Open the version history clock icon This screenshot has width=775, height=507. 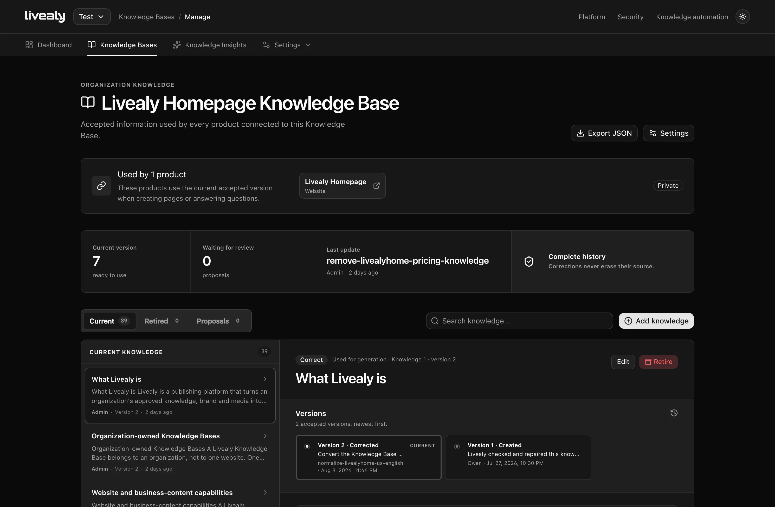(674, 413)
